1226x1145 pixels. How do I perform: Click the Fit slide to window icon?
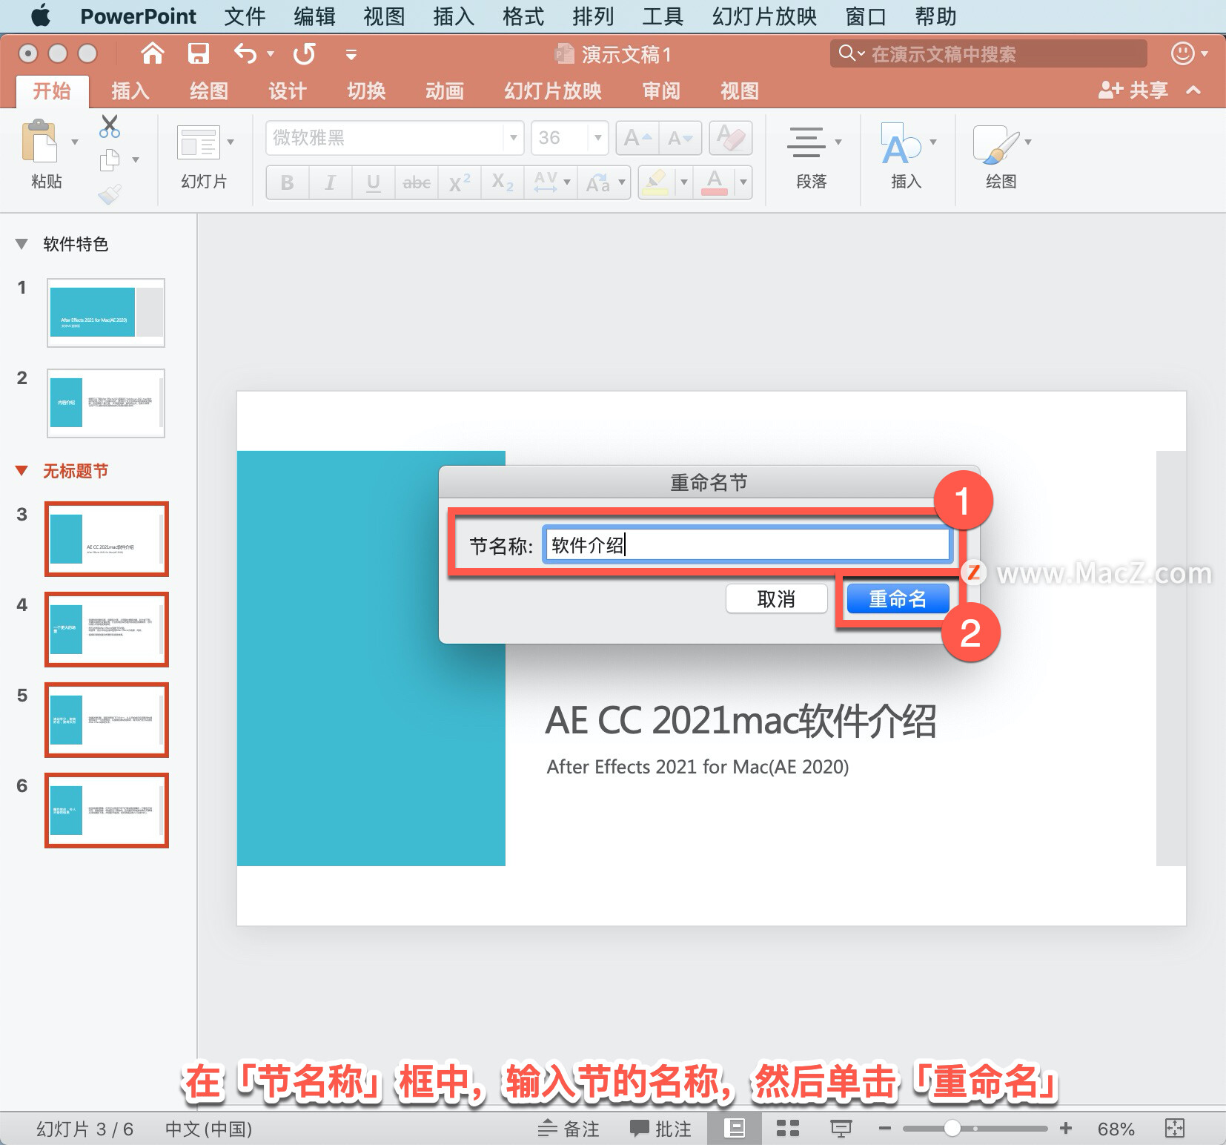[x=1175, y=1129]
